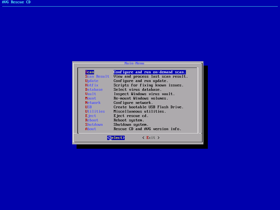The width and height of the screenshot is (280, 210).
Task: Click 'Configure network.' description
Action: 133,103
